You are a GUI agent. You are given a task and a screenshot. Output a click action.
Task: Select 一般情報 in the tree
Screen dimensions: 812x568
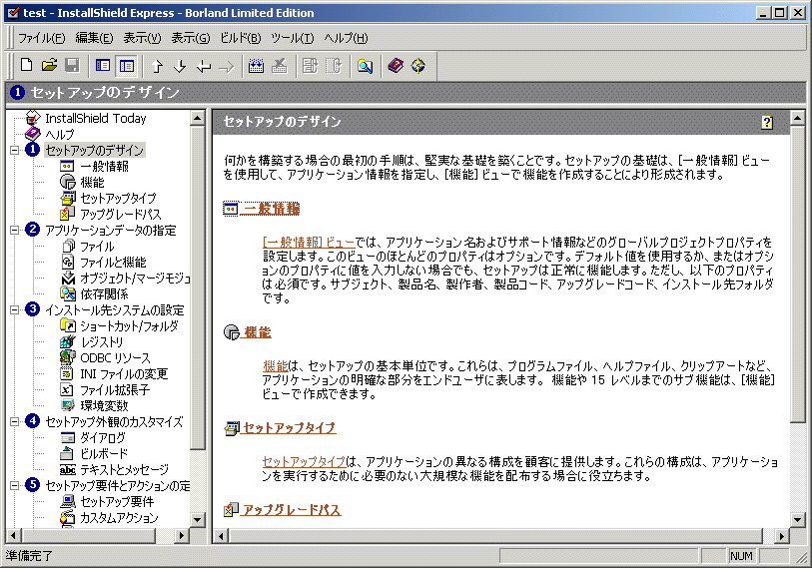[104, 166]
